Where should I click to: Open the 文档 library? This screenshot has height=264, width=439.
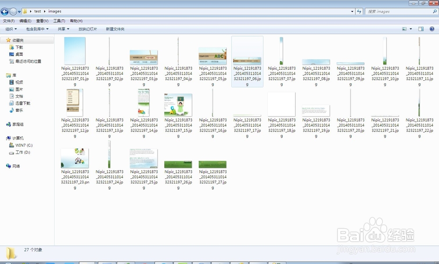point(19,96)
